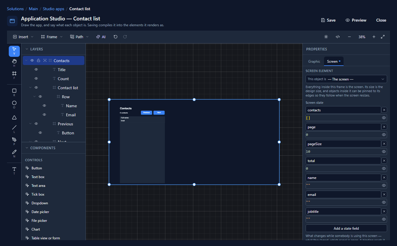Switch the theme with the sun icon
The image size is (397, 246).
click(326, 37)
